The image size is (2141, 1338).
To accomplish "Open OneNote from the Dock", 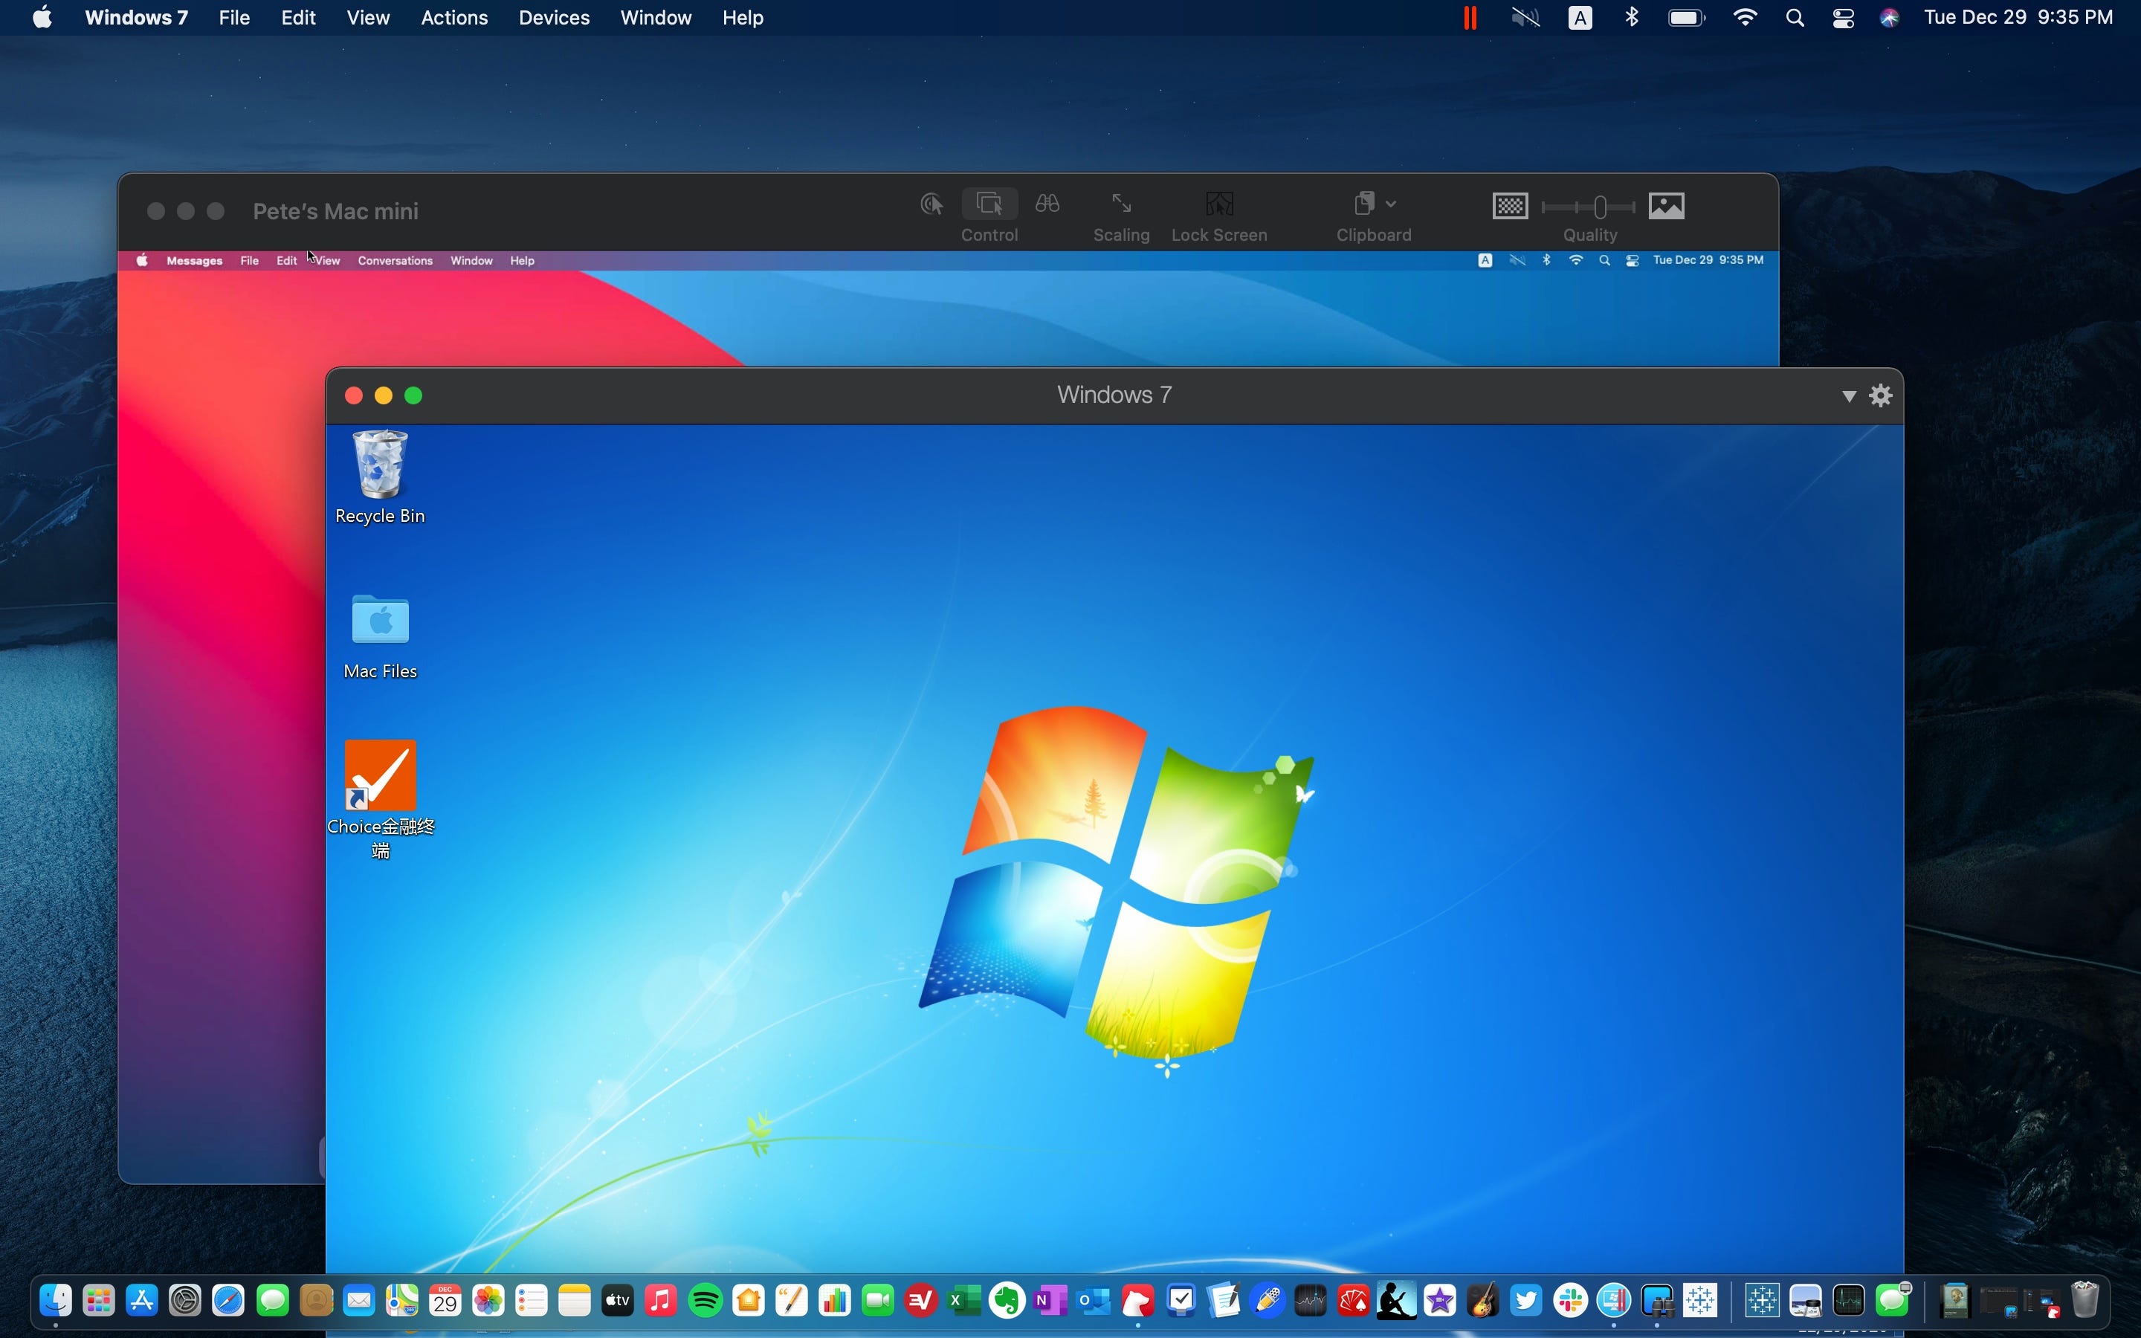I will (1050, 1301).
